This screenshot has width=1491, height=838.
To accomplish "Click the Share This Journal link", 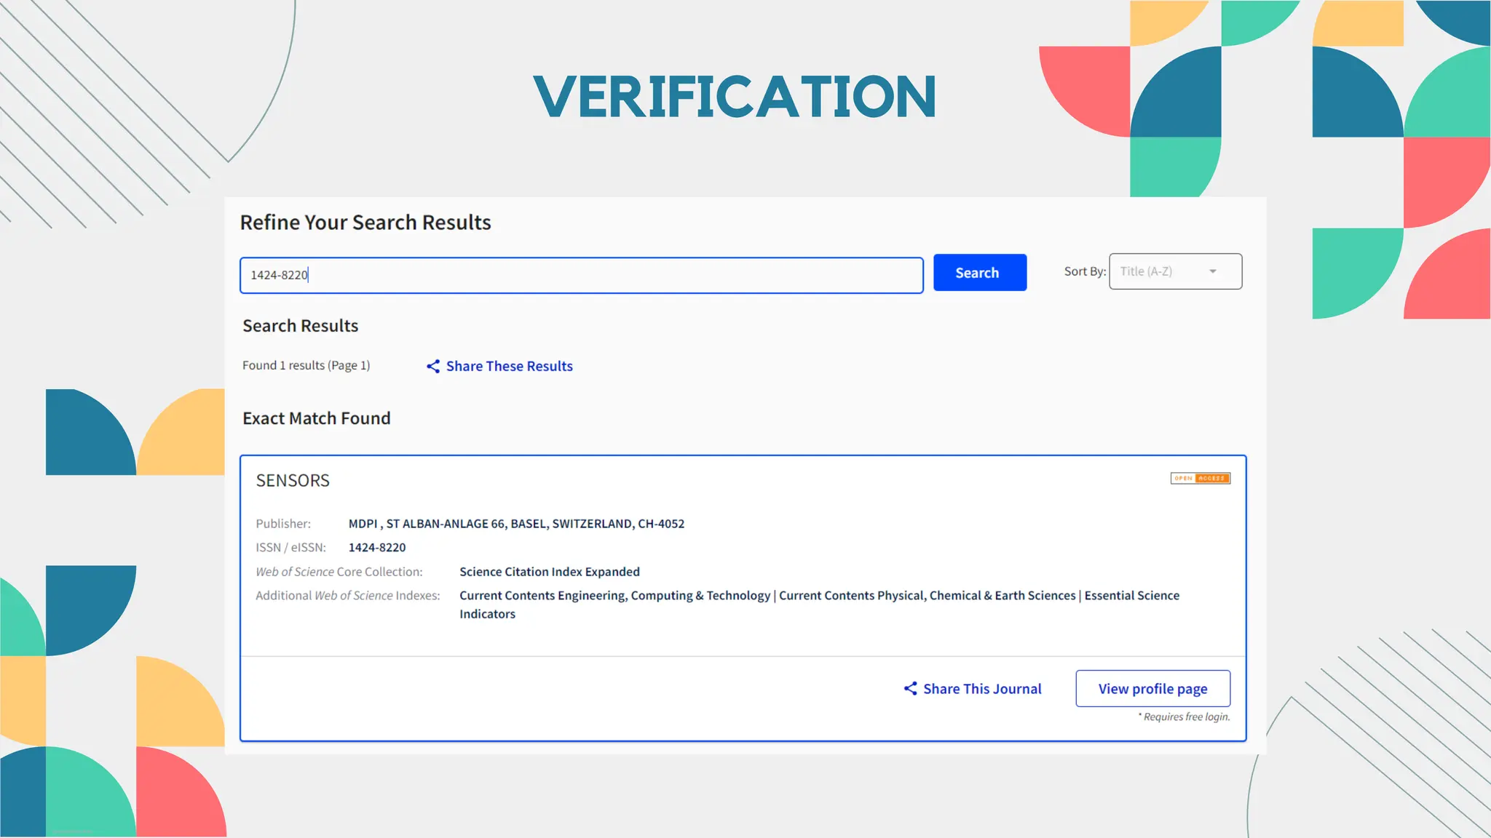I will pos(981,689).
